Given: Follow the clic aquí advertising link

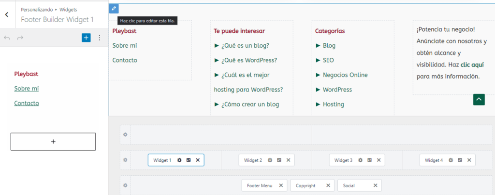Looking at the screenshot, I should tap(472, 65).
